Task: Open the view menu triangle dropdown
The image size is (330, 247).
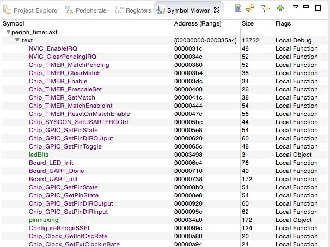Action: (296, 7)
